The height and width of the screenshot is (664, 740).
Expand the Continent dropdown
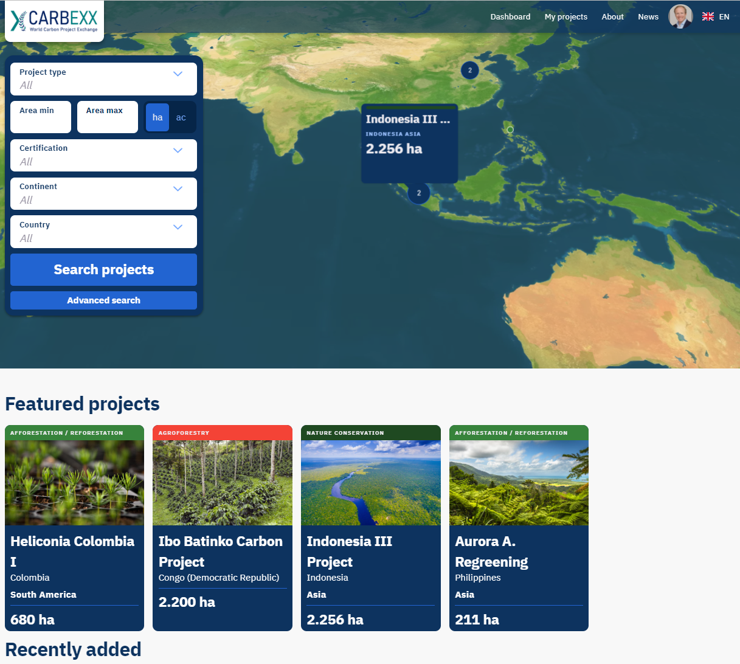[x=103, y=194]
